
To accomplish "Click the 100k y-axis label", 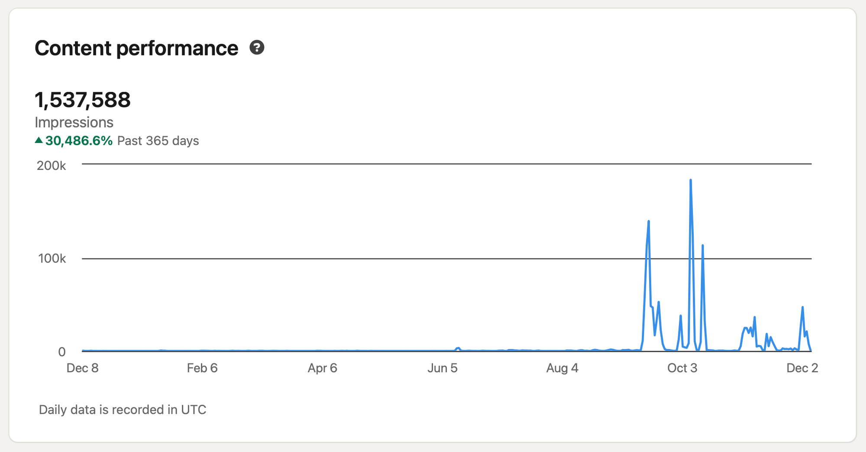I will 52,259.
